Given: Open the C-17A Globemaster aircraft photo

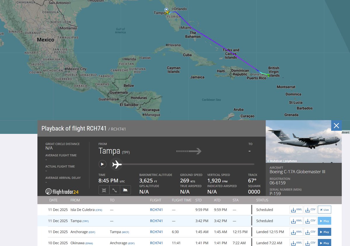Looking at the screenshot, I should tap(304, 141).
